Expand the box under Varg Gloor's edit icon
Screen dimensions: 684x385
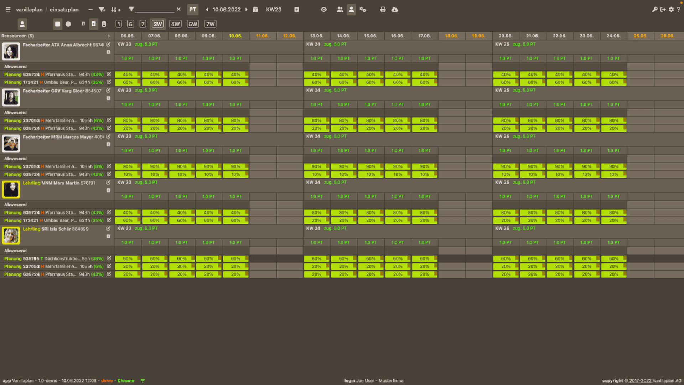pos(108,98)
